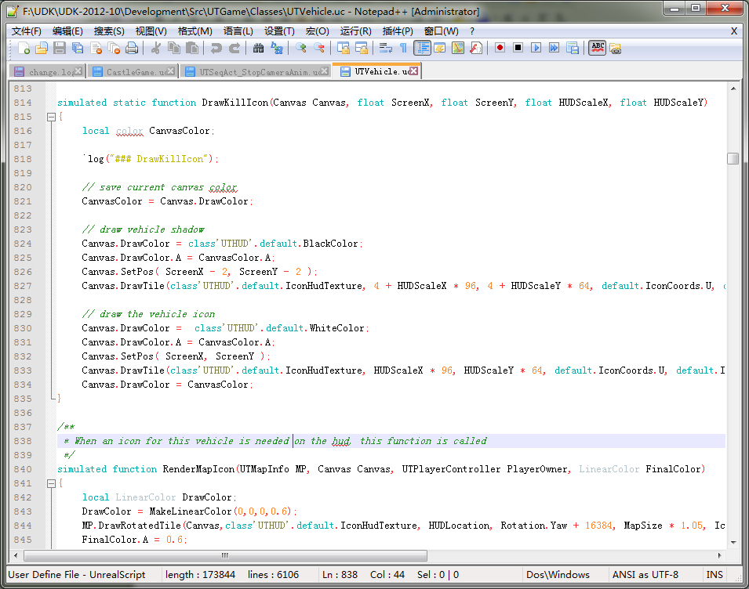Viewport: 749px width, 589px height.
Task: Click the Zoom In magnifier icon
Action: (301, 48)
